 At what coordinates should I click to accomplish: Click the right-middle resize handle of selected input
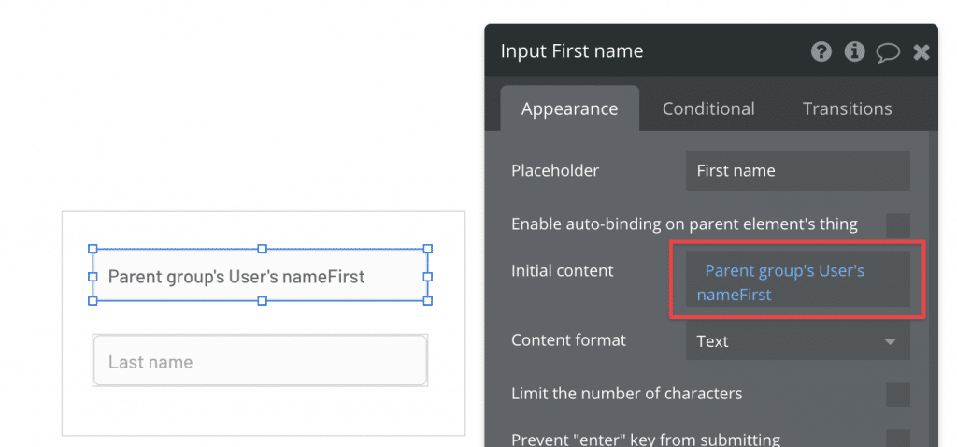coord(428,277)
